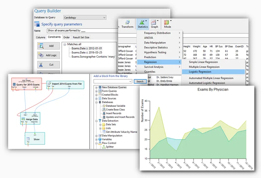Click the Splitter block icon
This screenshot has width=261, height=178.
pyautogui.click(x=104, y=147)
